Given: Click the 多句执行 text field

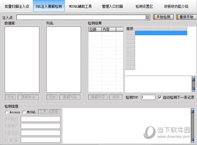Looking at the screenshot, I should [40, 119].
